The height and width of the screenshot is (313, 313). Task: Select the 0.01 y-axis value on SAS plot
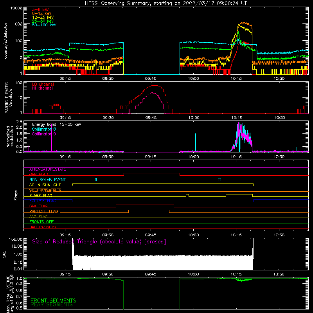click(x=18, y=269)
